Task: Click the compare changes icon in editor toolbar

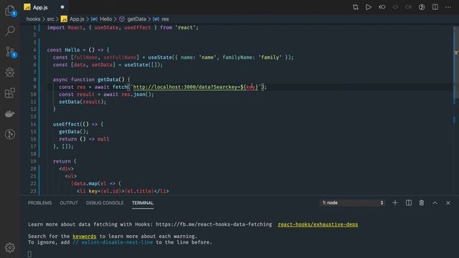Action: coord(356,7)
